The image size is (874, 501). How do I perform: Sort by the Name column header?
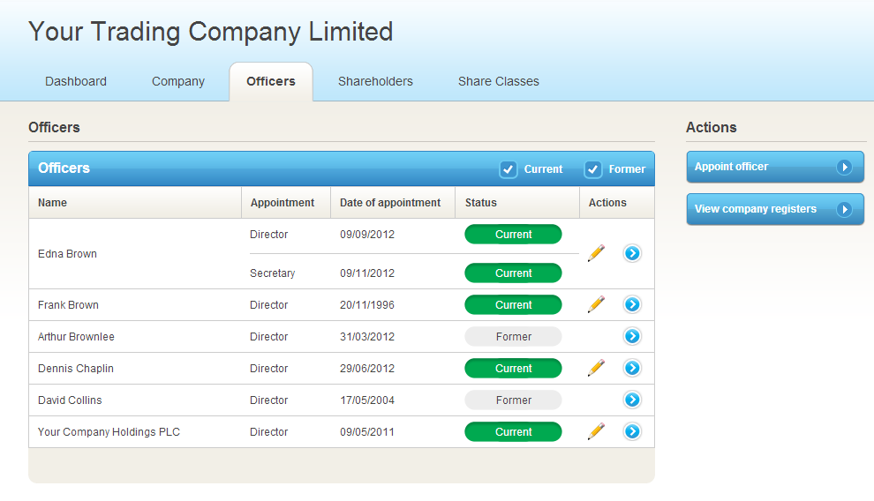pyautogui.click(x=53, y=203)
